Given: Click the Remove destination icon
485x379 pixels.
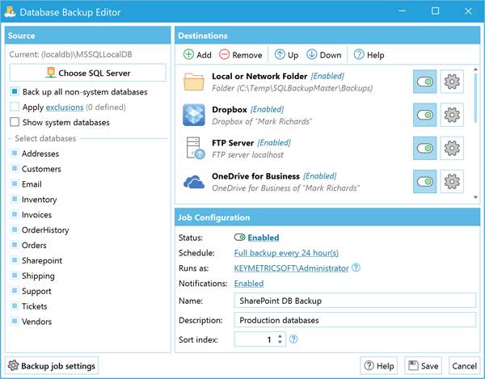Looking at the screenshot, I should click(x=224, y=55).
